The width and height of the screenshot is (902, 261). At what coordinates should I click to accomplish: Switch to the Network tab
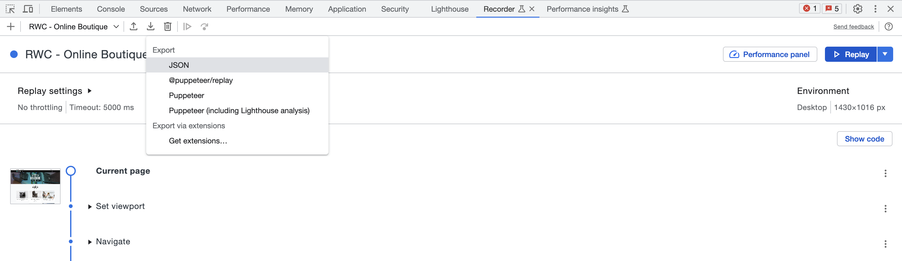click(x=197, y=9)
